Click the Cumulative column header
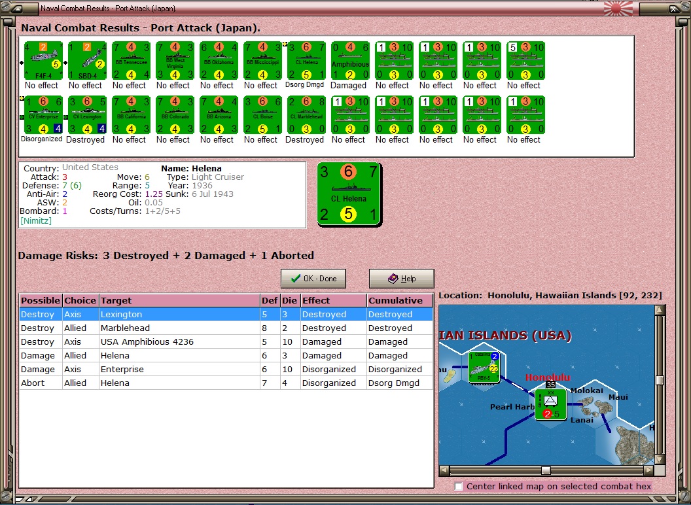This screenshot has height=505, width=691. (400, 300)
